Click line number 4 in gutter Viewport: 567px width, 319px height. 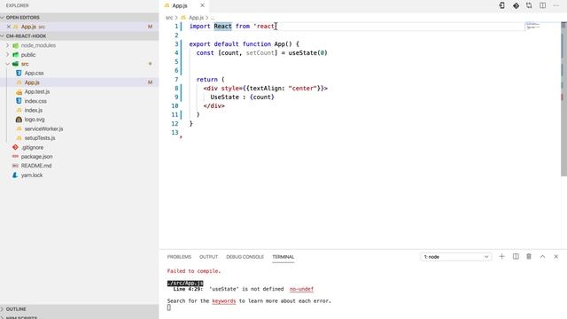point(176,53)
